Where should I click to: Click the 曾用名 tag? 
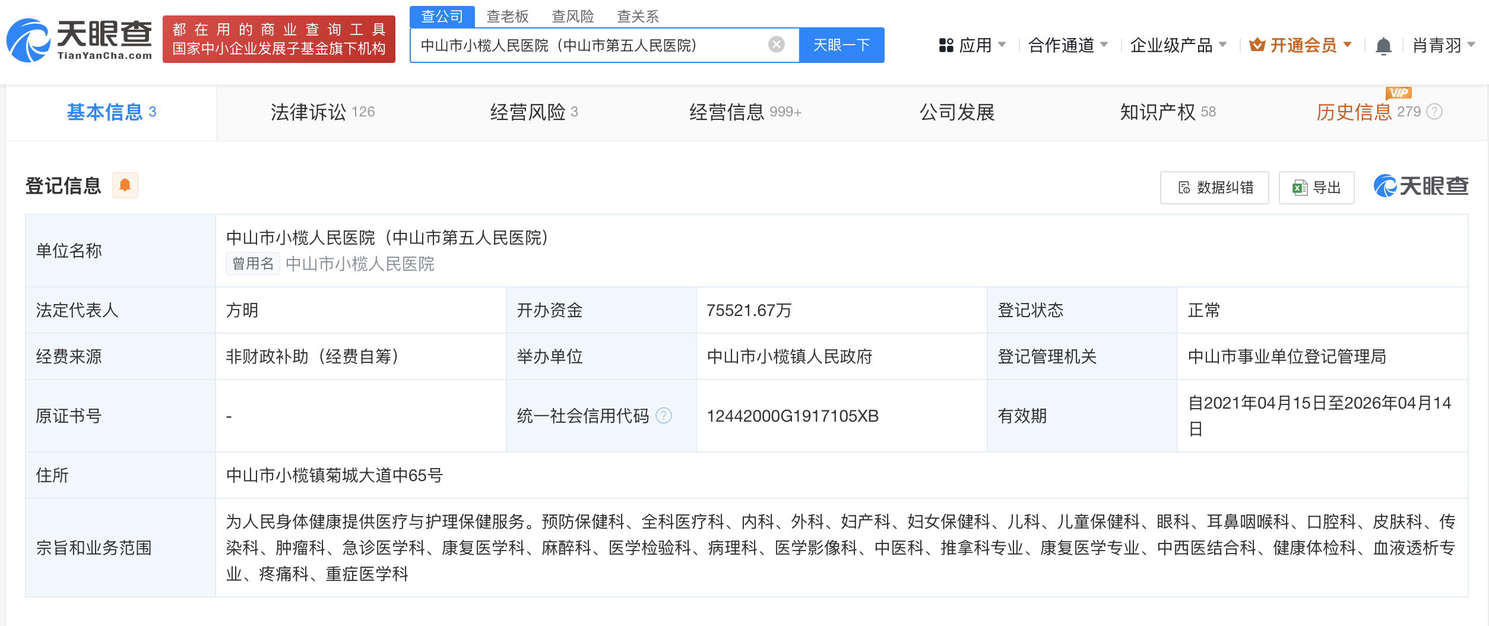pyautogui.click(x=253, y=264)
